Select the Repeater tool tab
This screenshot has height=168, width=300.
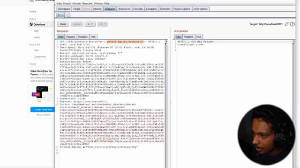click(x=110, y=9)
